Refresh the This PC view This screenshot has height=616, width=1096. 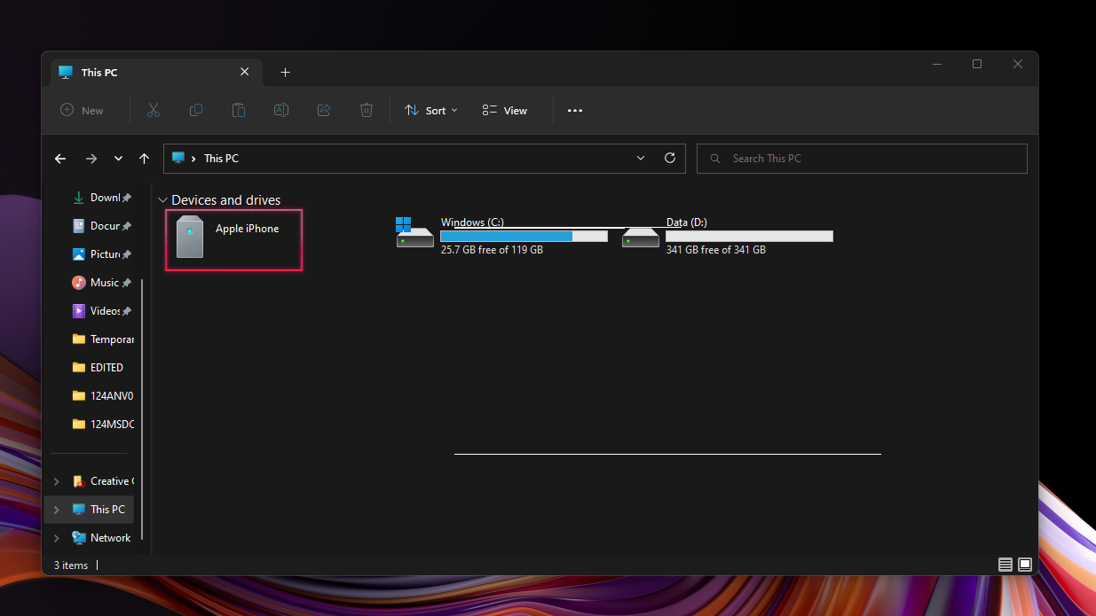point(670,158)
